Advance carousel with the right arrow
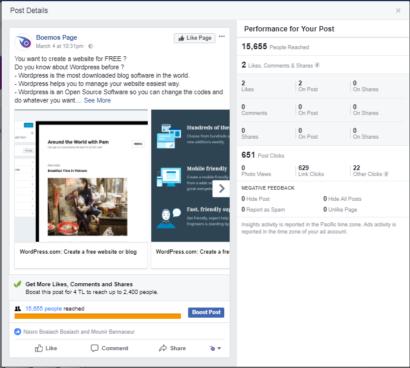The height and width of the screenshot is (368, 410). [x=221, y=188]
